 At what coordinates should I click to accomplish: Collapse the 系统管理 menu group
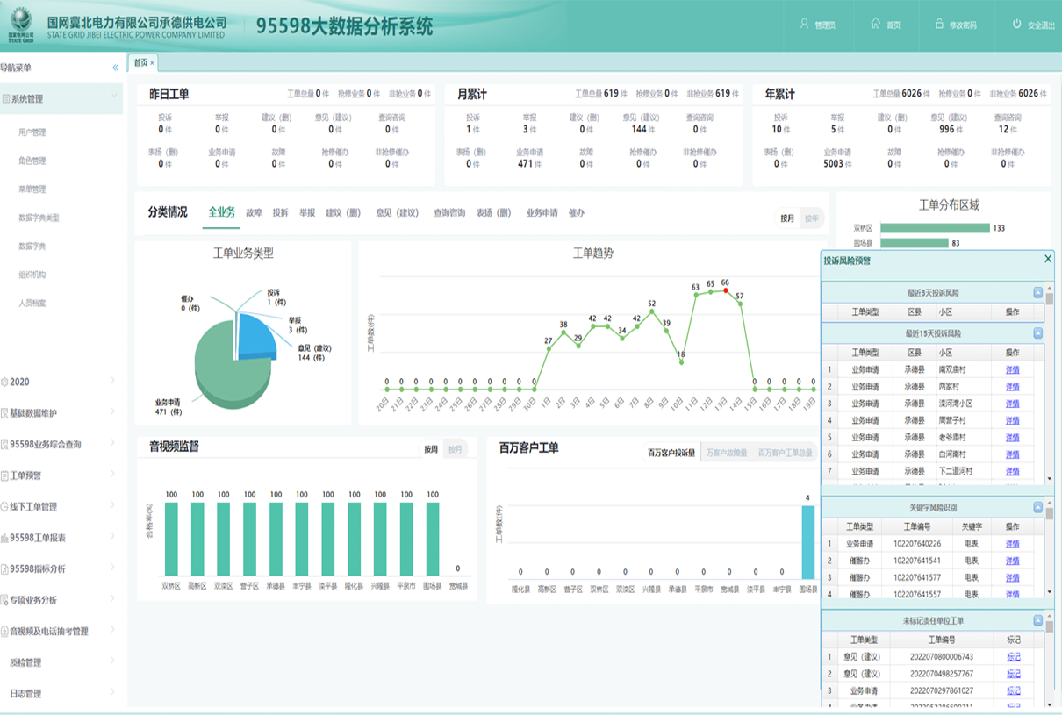61,98
